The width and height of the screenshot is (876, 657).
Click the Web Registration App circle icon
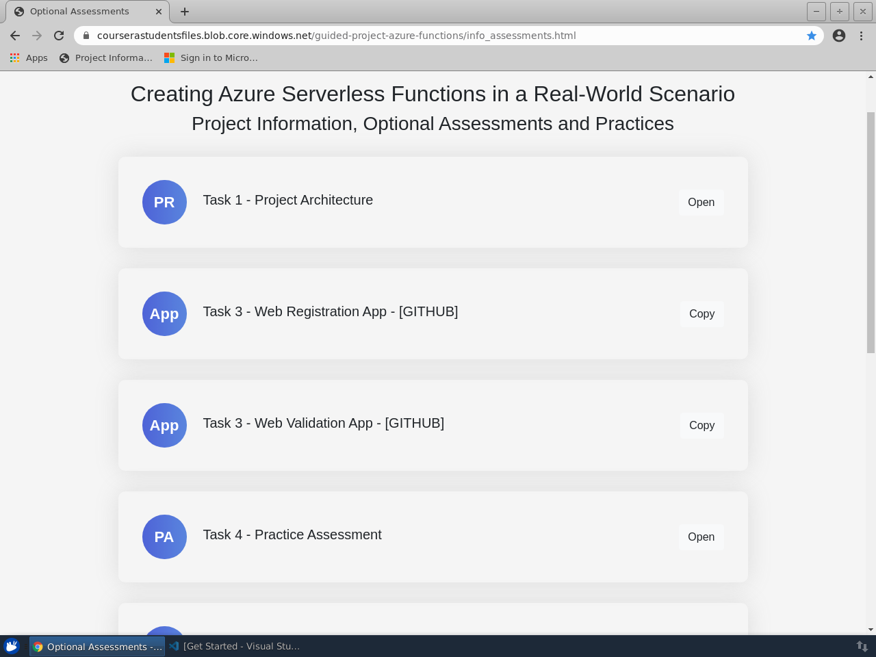(164, 313)
